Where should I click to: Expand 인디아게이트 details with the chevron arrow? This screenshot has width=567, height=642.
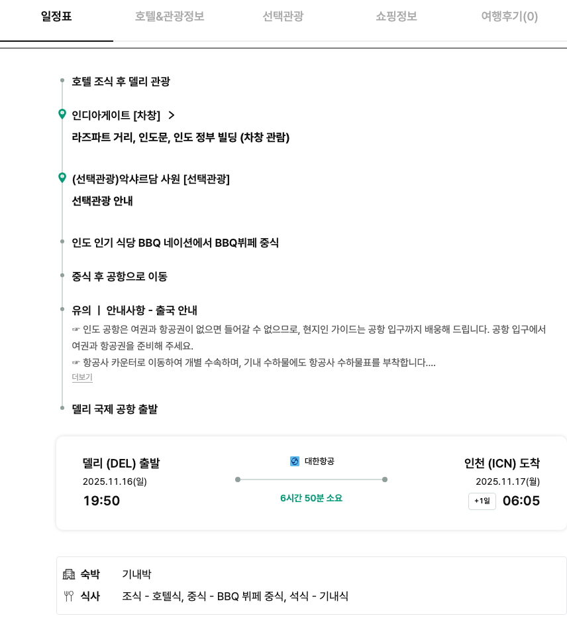pyautogui.click(x=172, y=115)
